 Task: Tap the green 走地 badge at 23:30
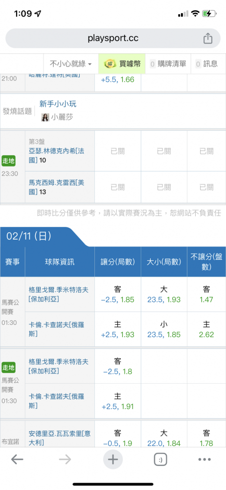9,161
